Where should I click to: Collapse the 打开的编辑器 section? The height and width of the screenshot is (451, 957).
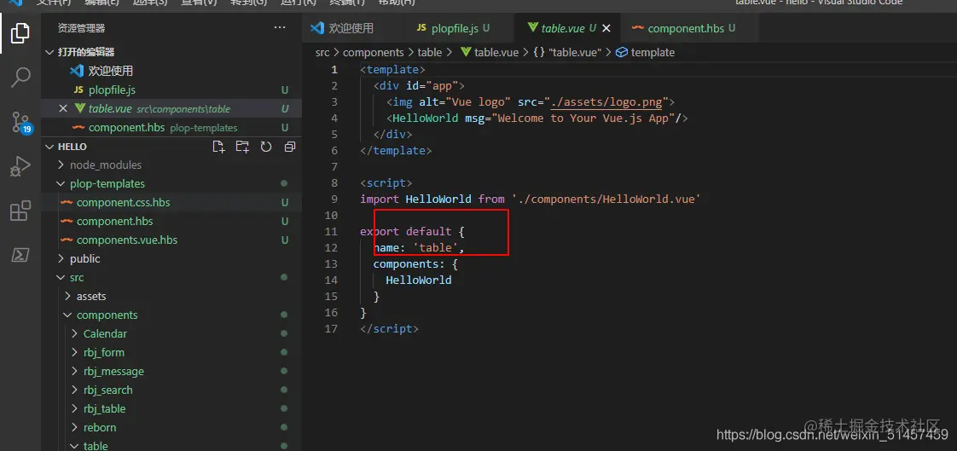[50, 52]
